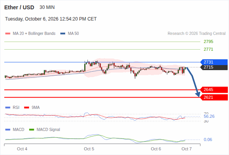229x155 pixels.
Task: Click the MACD value 0.06
Action: [208, 139]
